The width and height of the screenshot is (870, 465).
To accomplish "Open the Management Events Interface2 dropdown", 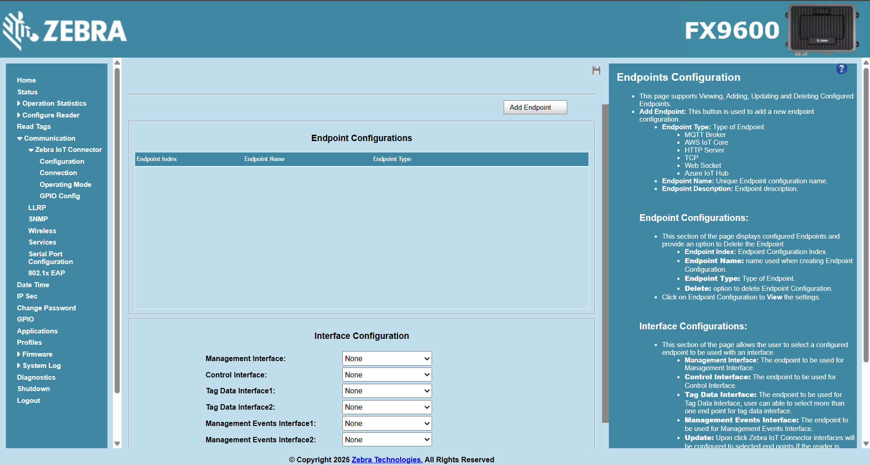I will [387, 440].
